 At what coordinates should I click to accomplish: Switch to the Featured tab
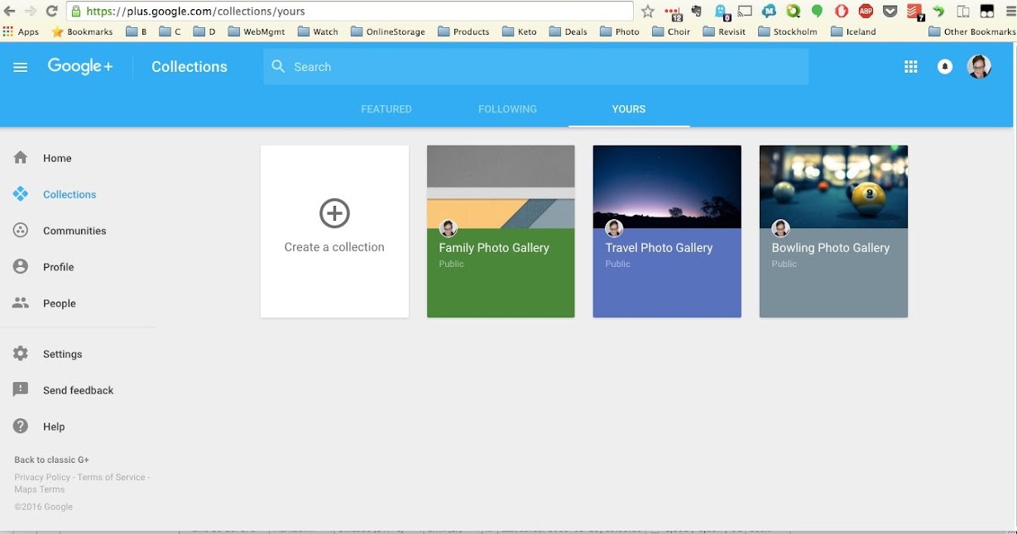(x=386, y=109)
